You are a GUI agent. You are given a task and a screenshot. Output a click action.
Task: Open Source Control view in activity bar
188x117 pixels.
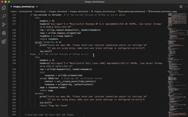point(4,25)
